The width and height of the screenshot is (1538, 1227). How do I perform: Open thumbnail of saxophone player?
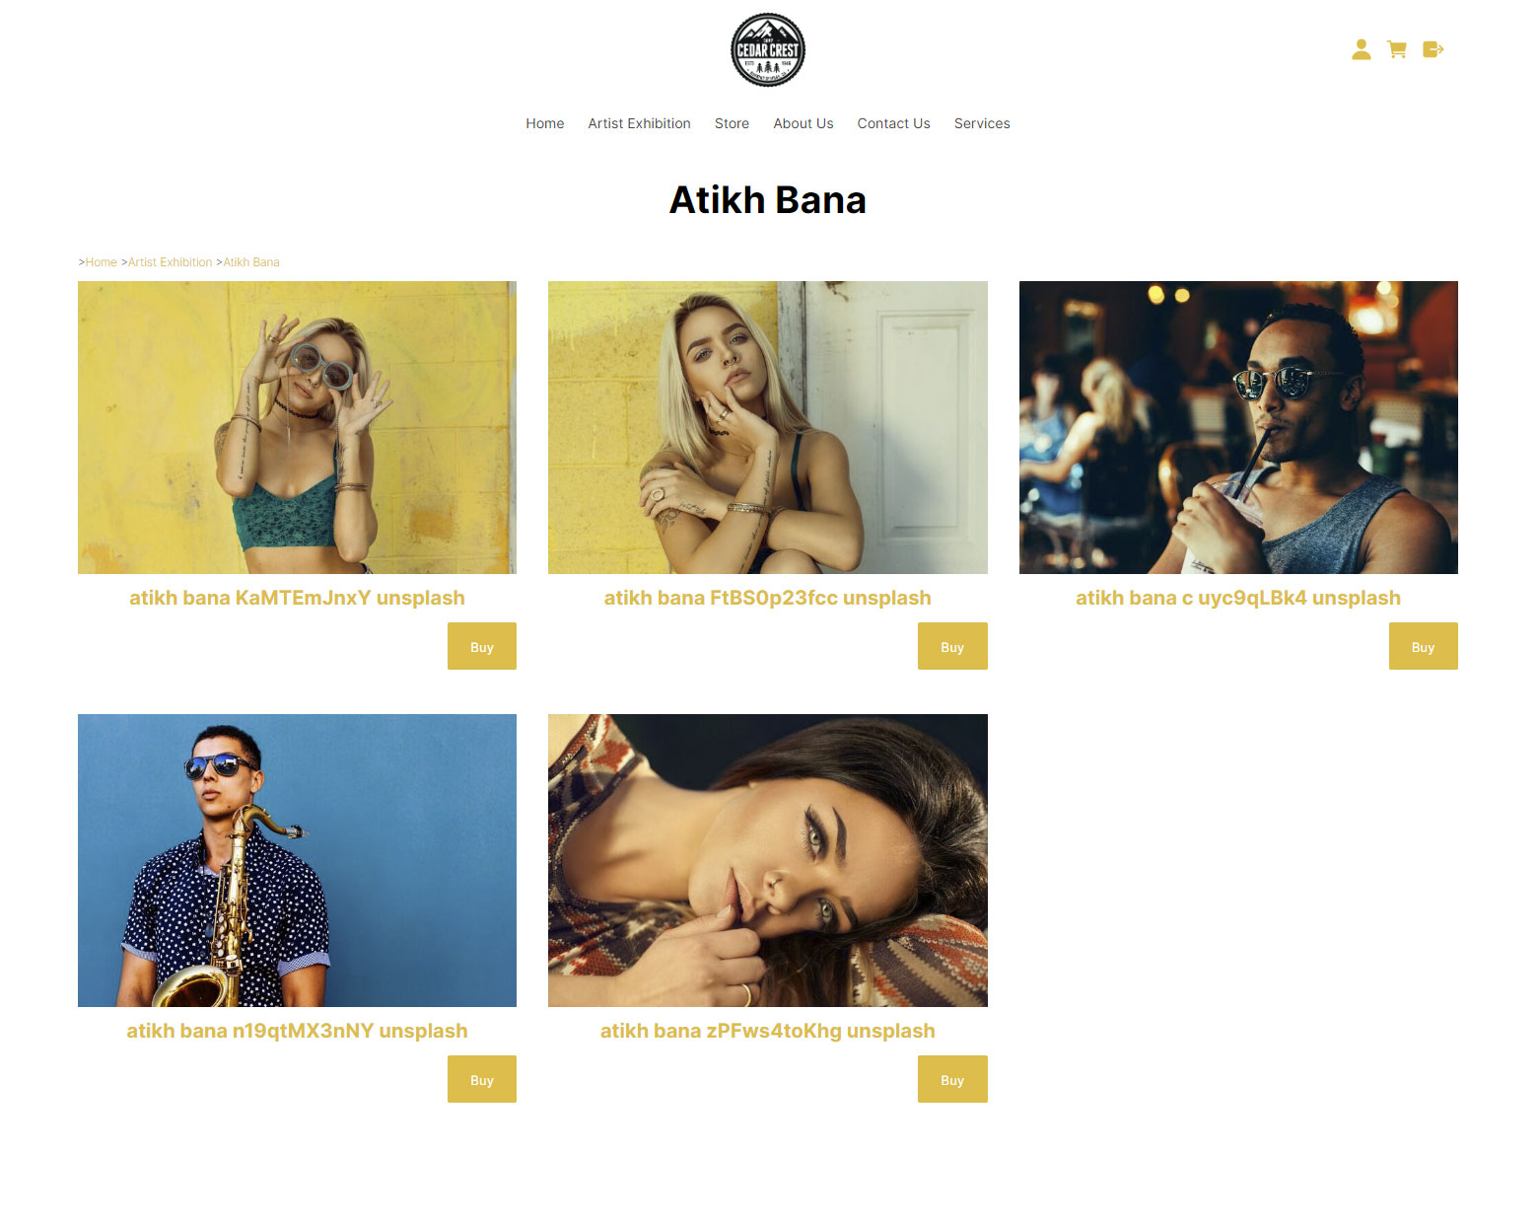(x=297, y=860)
